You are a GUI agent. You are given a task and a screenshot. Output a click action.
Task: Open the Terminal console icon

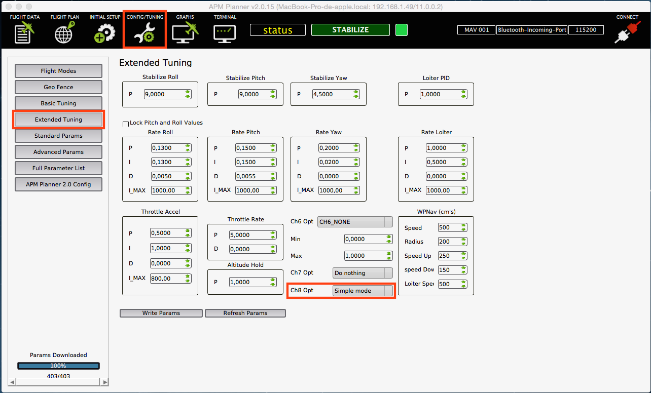tap(225, 33)
